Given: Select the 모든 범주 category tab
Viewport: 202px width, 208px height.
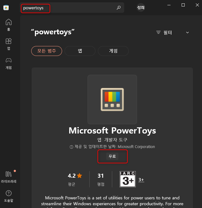Looking at the screenshot, I should point(47,51).
